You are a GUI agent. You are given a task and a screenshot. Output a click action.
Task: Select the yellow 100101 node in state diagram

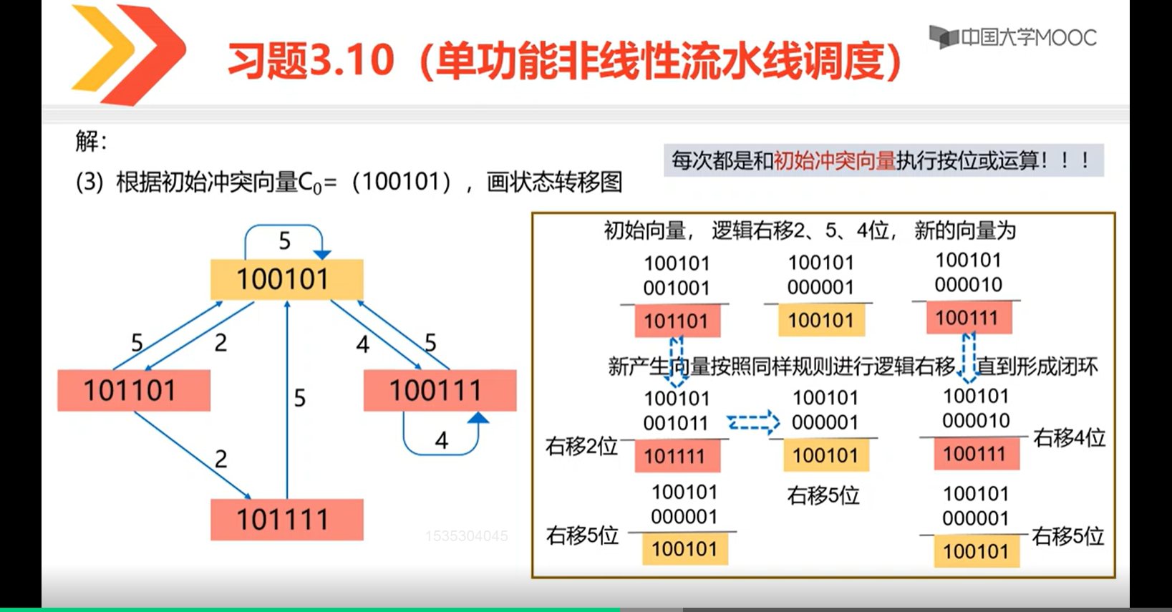pyautogui.click(x=286, y=279)
